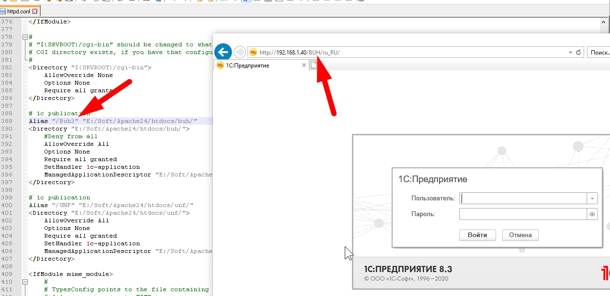Click "Options None" on line 384

pyautogui.click(x=67, y=83)
